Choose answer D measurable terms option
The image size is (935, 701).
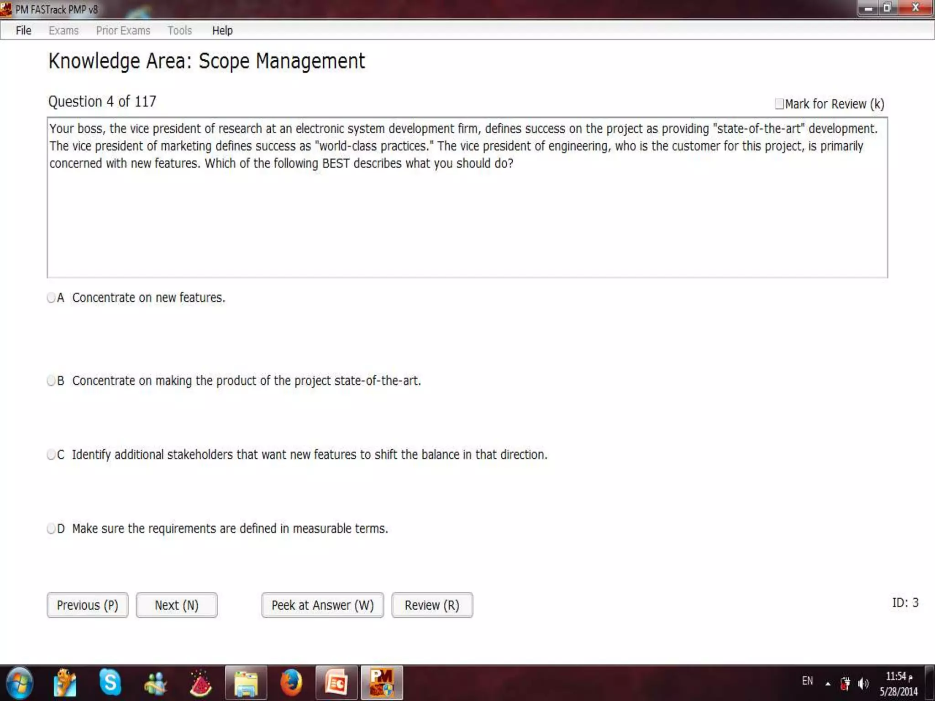point(51,528)
